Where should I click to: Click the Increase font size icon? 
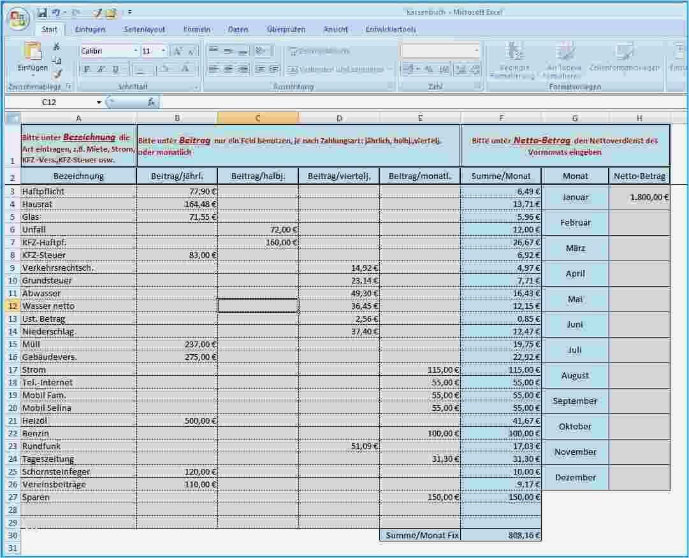177,52
